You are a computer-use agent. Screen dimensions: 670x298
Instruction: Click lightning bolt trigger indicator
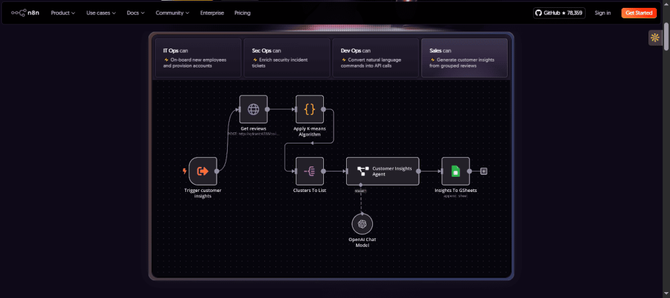(185, 171)
